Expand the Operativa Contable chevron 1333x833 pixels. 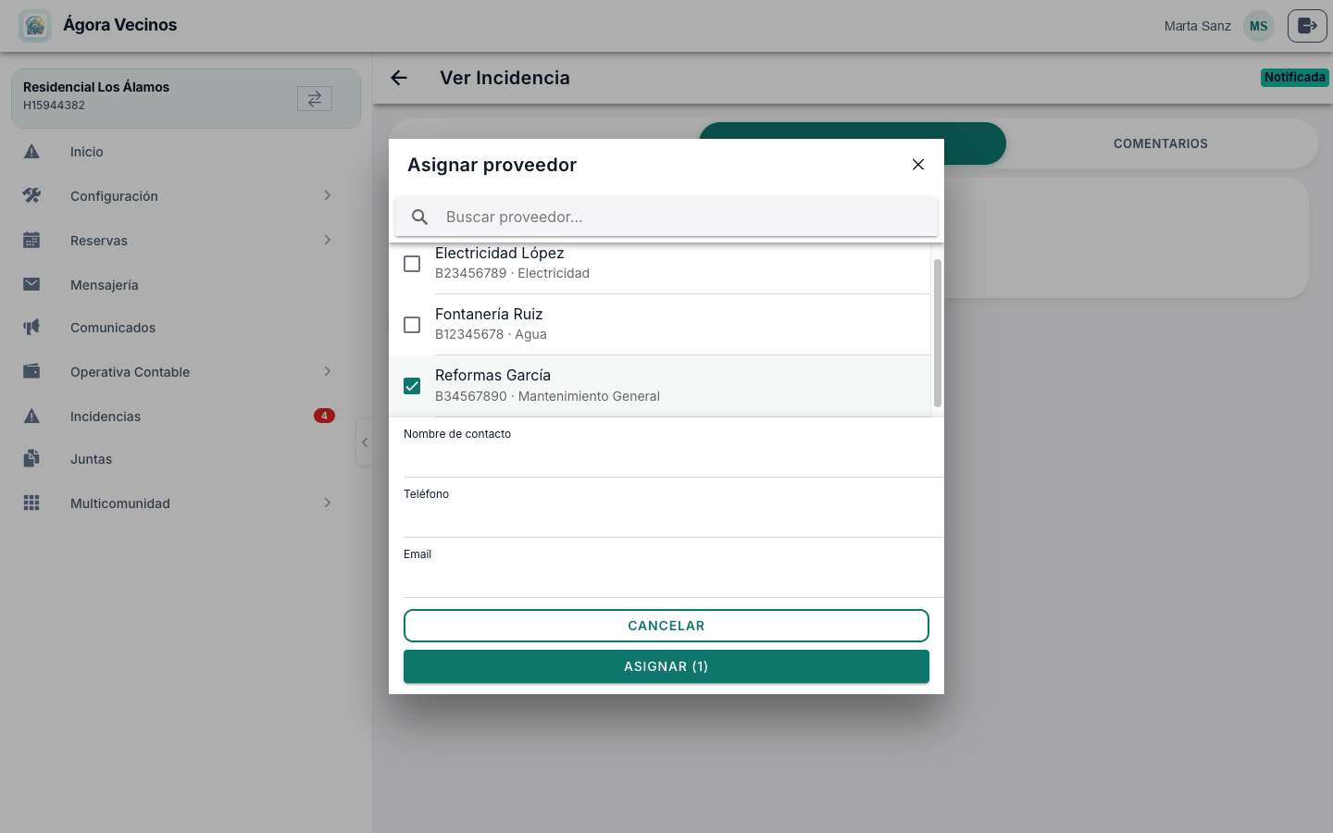[328, 371]
